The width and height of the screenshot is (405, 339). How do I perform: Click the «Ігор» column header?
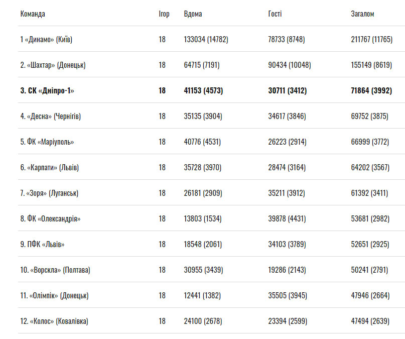[164, 14]
